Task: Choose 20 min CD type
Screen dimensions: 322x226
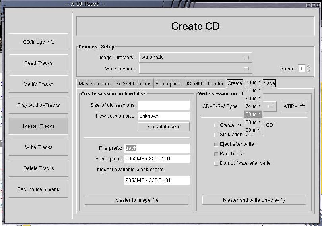Action: (x=253, y=83)
